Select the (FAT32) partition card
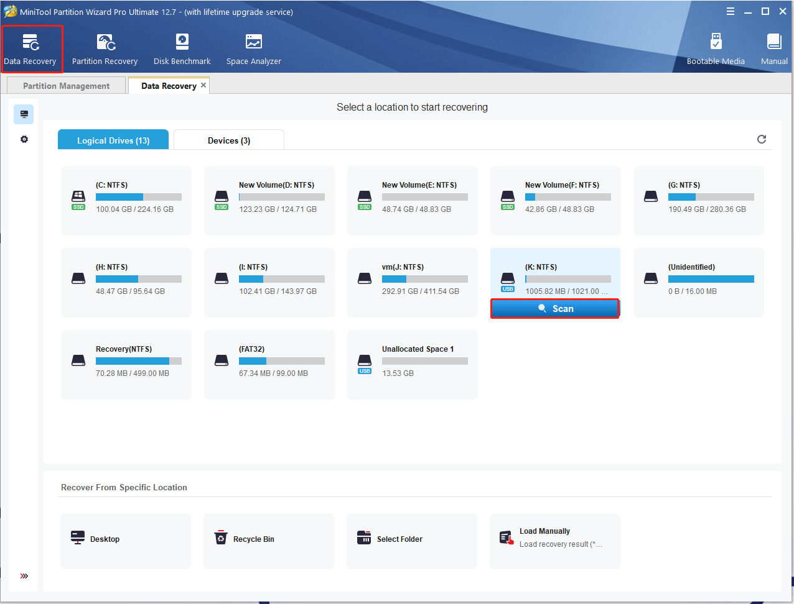Viewport: 794px width, 604px height. pyautogui.click(x=269, y=365)
